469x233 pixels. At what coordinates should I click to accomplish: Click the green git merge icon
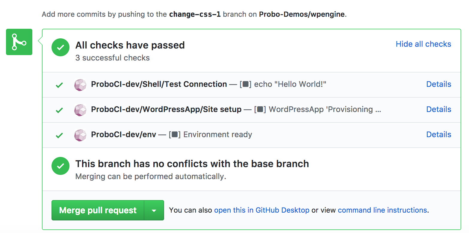[x=19, y=42]
